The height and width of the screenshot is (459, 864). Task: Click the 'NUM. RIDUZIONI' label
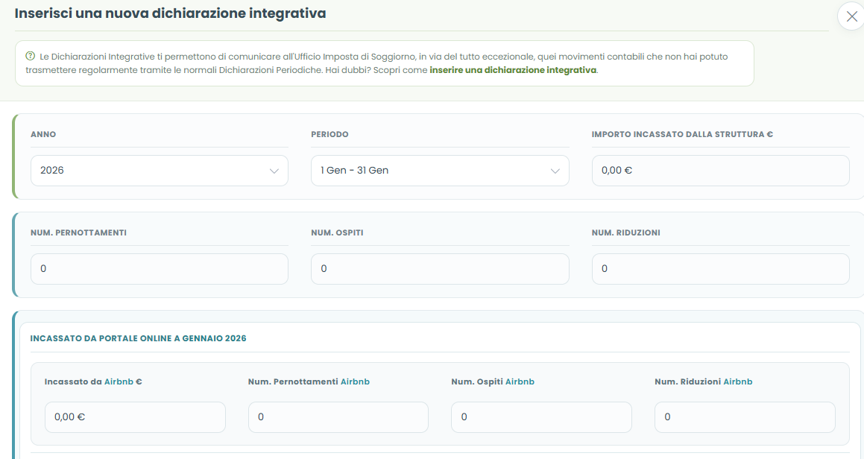[626, 232]
